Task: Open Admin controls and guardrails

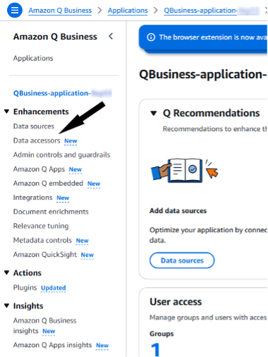Action: point(61,155)
